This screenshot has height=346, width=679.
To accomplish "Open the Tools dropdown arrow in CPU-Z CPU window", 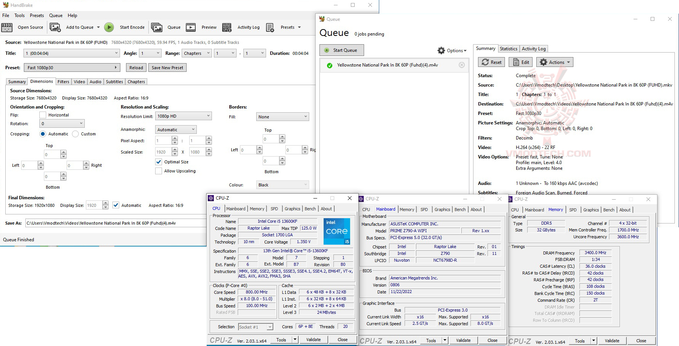I will 295,340.
